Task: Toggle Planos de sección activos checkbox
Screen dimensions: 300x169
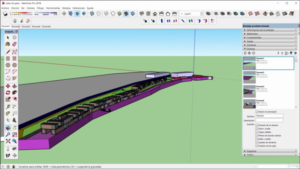Action: (x=257, y=136)
